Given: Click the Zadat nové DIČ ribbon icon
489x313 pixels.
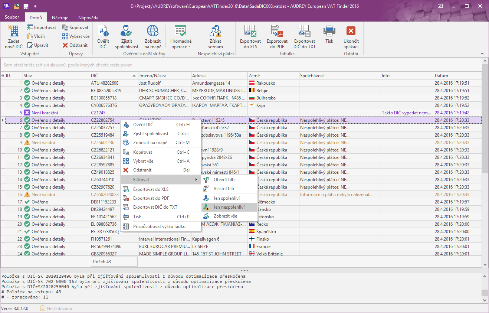Looking at the screenshot, I should pyautogui.click(x=14, y=31).
